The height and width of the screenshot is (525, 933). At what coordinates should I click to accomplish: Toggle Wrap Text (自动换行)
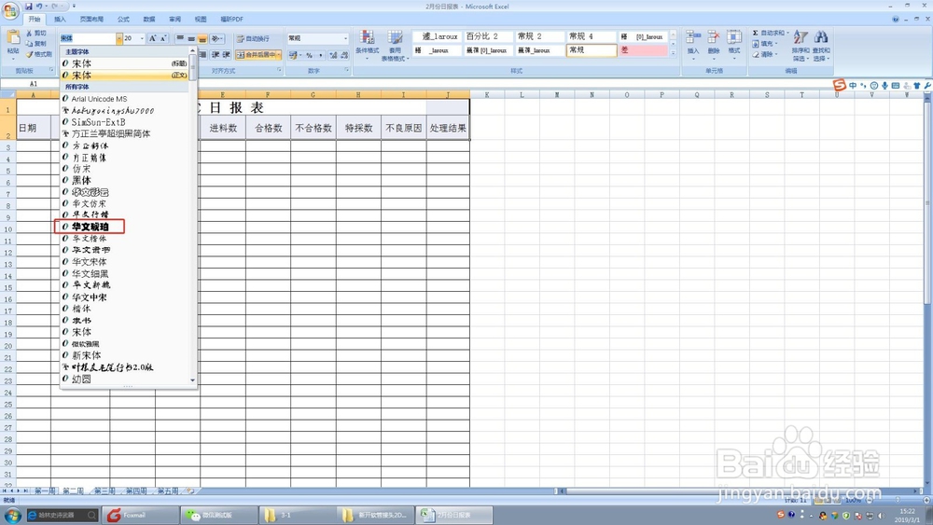[254, 38]
